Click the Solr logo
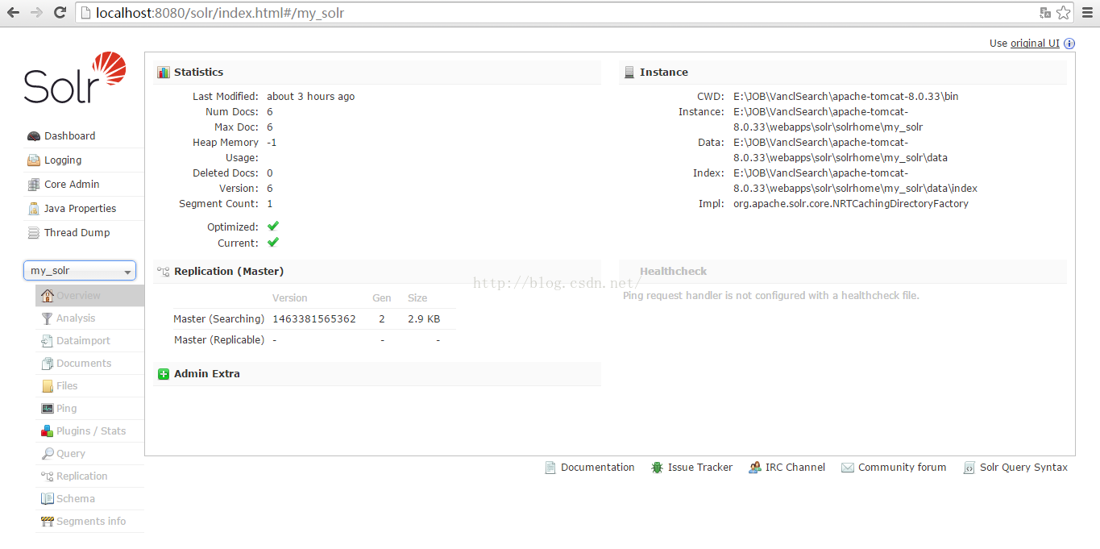1100x549 pixels. click(x=75, y=78)
